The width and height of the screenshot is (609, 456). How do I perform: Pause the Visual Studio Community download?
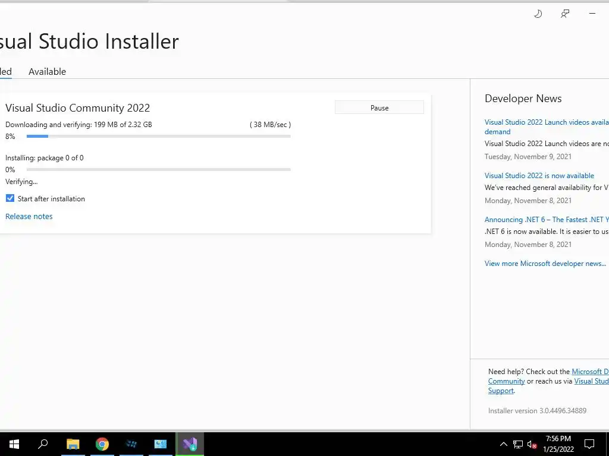coord(379,108)
